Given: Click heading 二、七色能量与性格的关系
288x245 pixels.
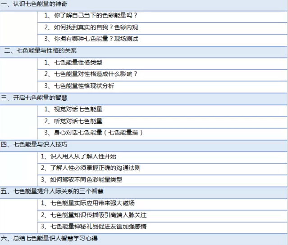Looking at the screenshot, I should coord(144,52).
